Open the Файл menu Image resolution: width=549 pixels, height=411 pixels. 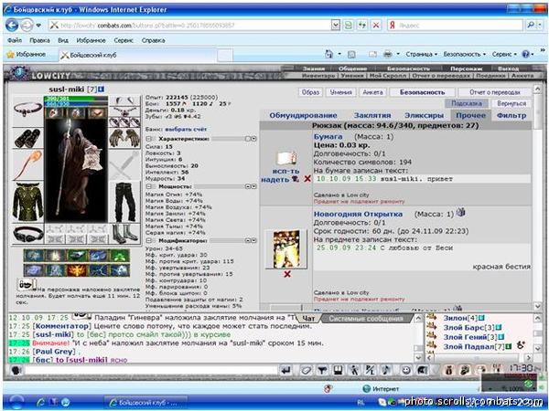pos(15,40)
